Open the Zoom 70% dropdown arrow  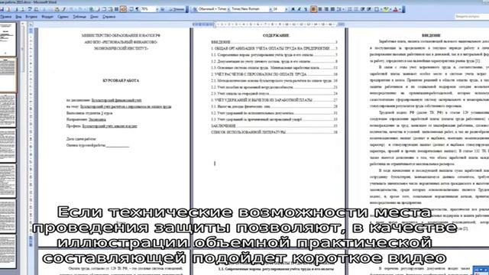click(x=157, y=9)
